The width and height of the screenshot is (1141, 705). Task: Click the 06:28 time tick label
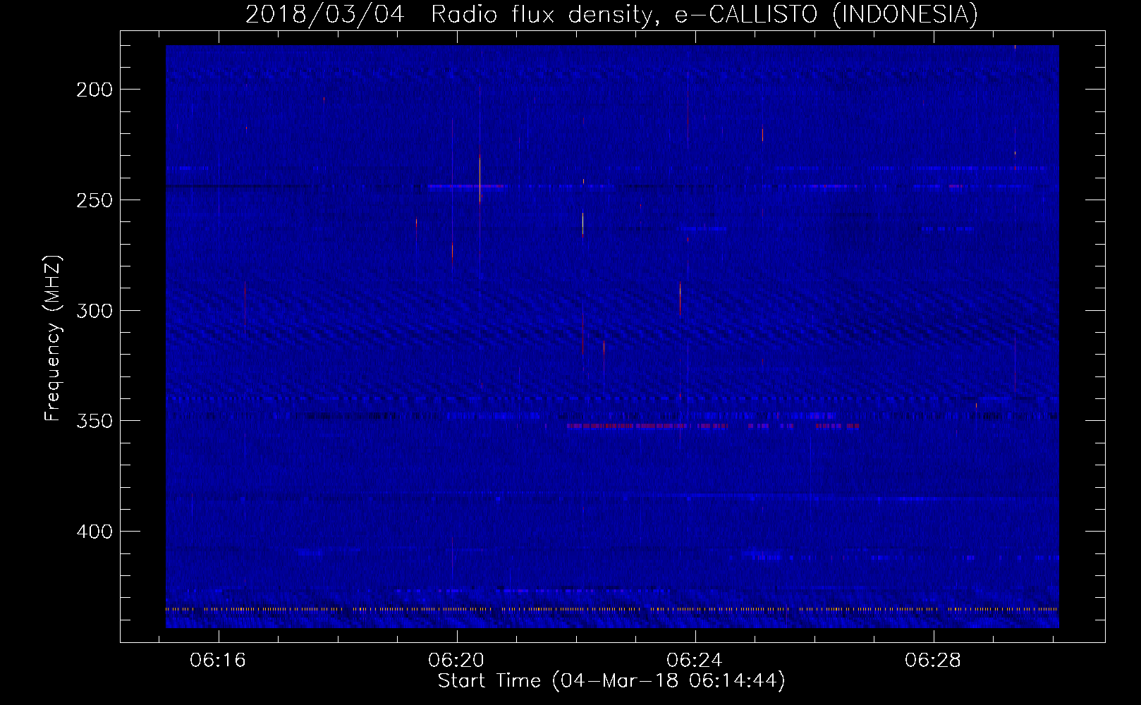[x=934, y=660]
